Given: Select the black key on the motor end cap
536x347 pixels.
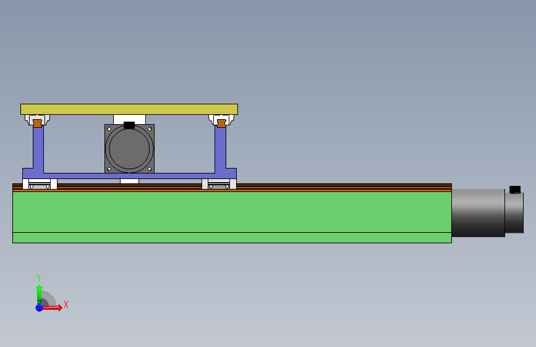Looking at the screenshot, I should (515, 190).
